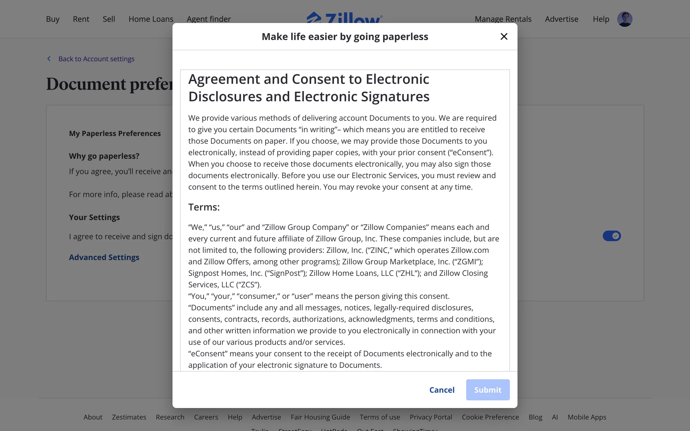Click Back to Account settings link
Image resolution: width=690 pixels, height=431 pixels.
point(96,59)
